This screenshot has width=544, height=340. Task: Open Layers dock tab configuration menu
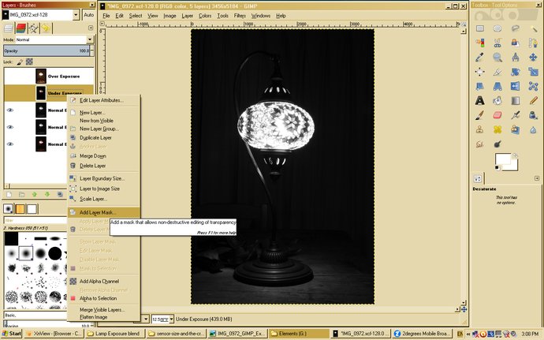[x=91, y=28]
